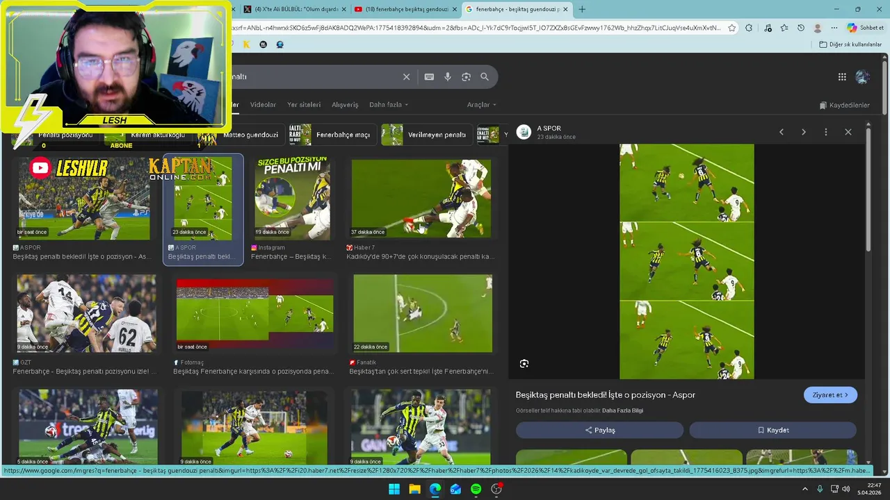This screenshot has height=500, width=890.
Task: Open a new browser tab
Action: coord(582,9)
